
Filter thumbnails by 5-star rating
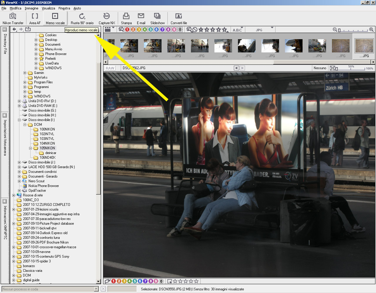224,29
